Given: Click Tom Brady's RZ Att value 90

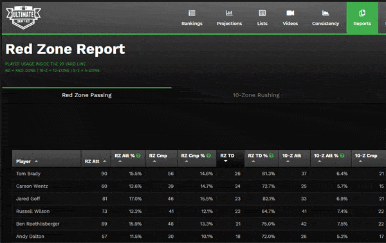Looking at the screenshot, I should click(x=104, y=174).
